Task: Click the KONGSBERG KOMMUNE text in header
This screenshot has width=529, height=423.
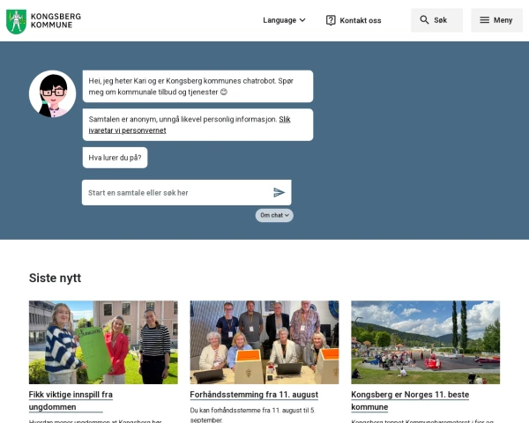Action: 56,21
